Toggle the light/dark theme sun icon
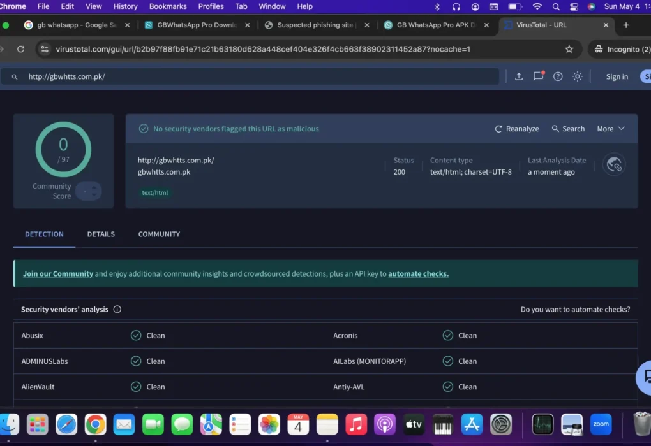 point(577,76)
